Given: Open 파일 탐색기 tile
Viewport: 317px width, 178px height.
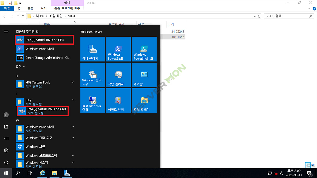Looking at the screenshot, I should pos(144,100).
